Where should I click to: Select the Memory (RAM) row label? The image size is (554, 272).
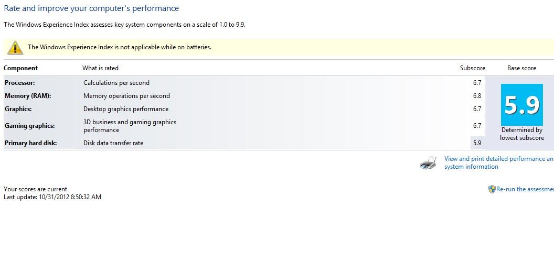tap(28, 96)
